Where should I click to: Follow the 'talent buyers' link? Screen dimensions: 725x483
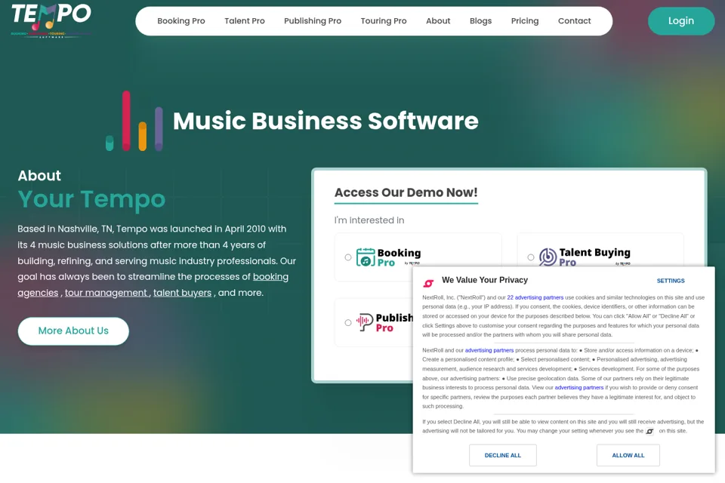point(182,293)
